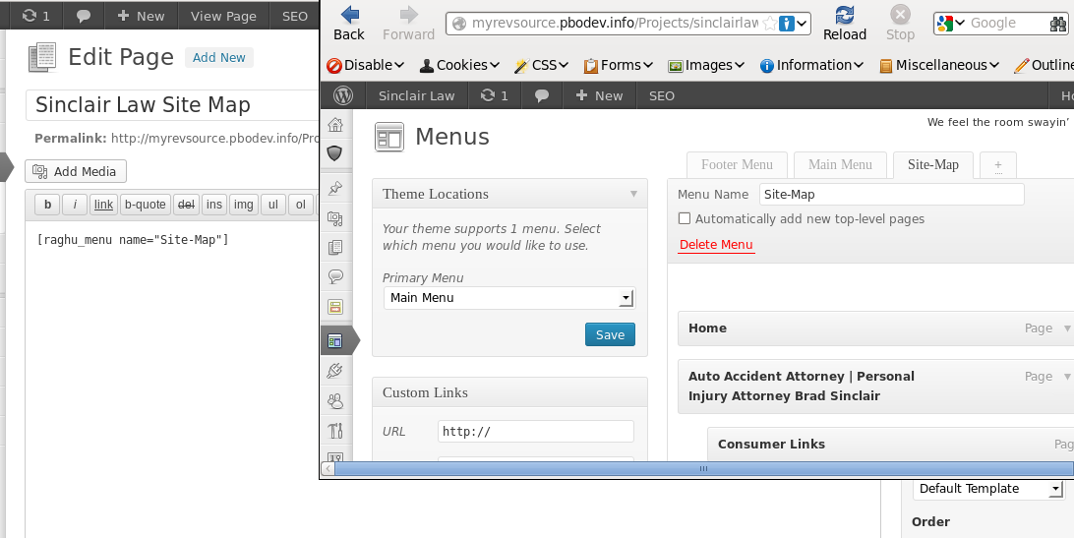The height and width of the screenshot is (538, 1074).
Task: Open the Miscellaneous toolbar dropdown
Action: click(x=939, y=65)
